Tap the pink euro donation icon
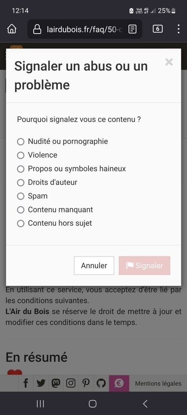Image resolution: width=187 pixels, height=415 pixels. point(119,383)
